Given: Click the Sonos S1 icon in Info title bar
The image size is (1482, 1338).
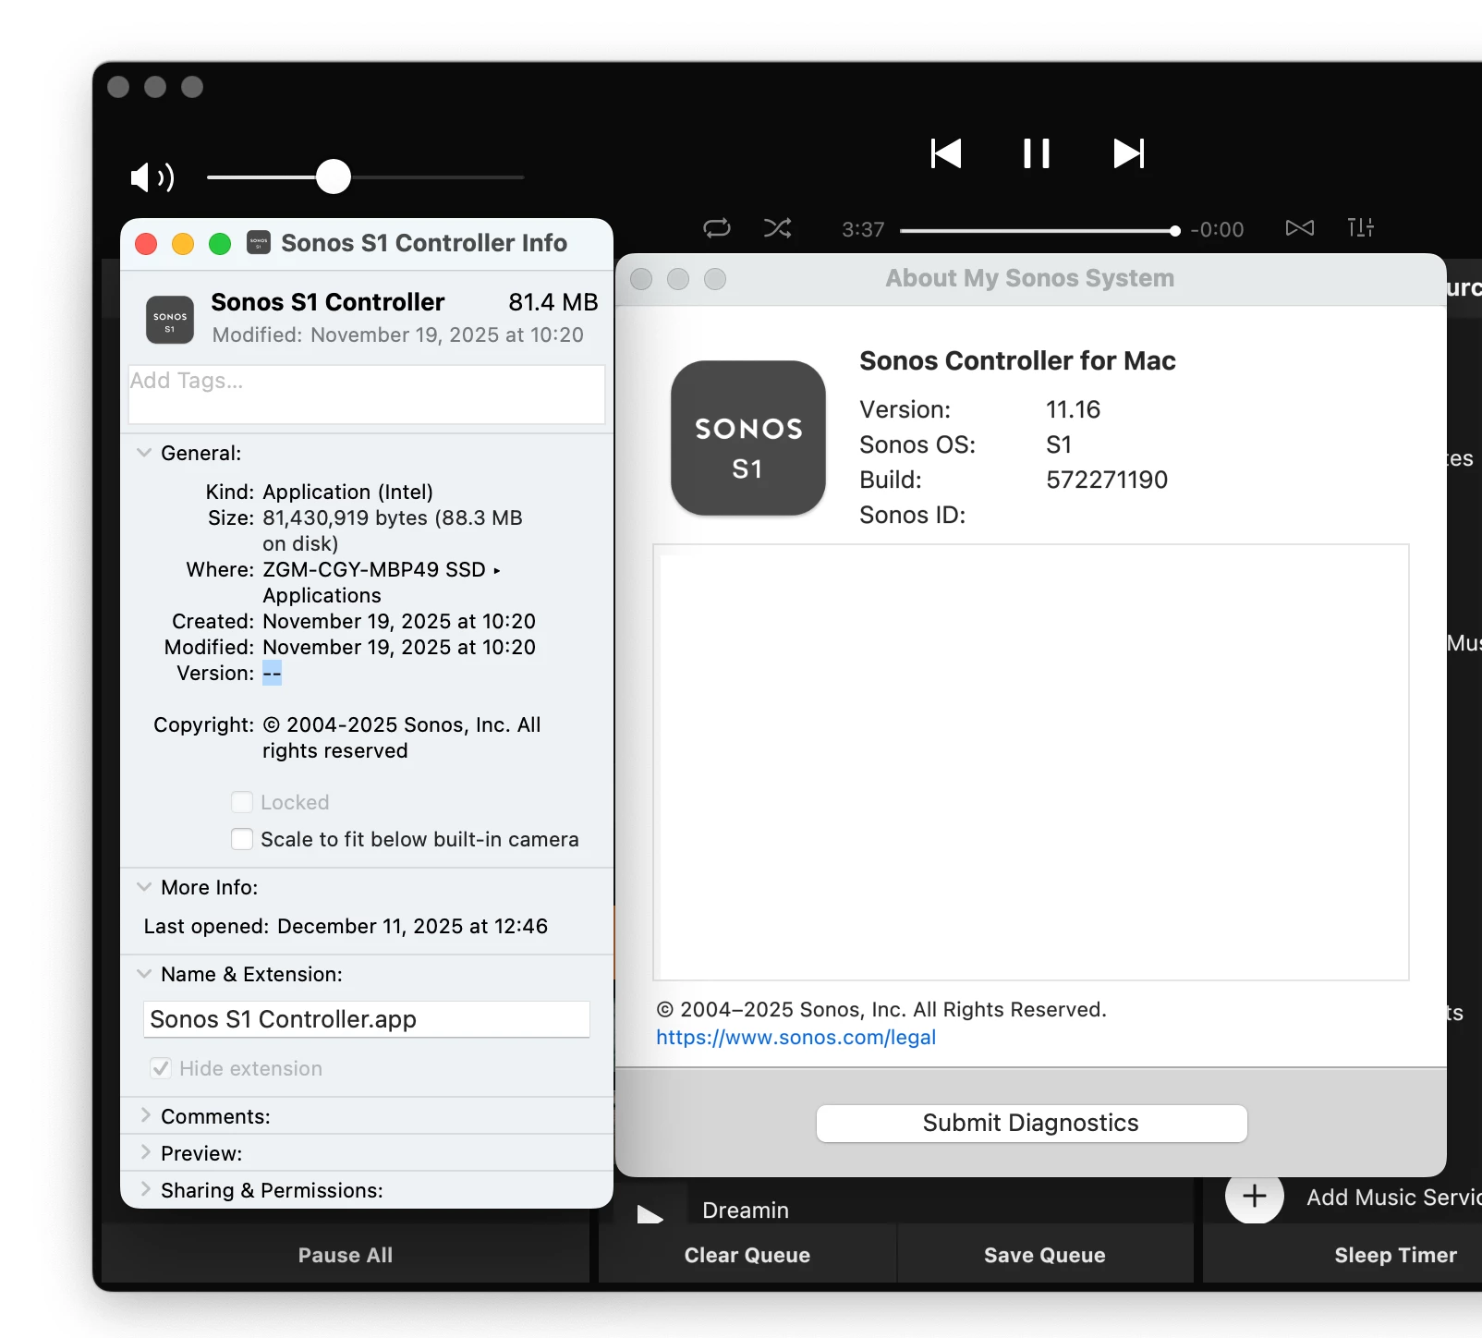Looking at the screenshot, I should (x=259, y=243).
